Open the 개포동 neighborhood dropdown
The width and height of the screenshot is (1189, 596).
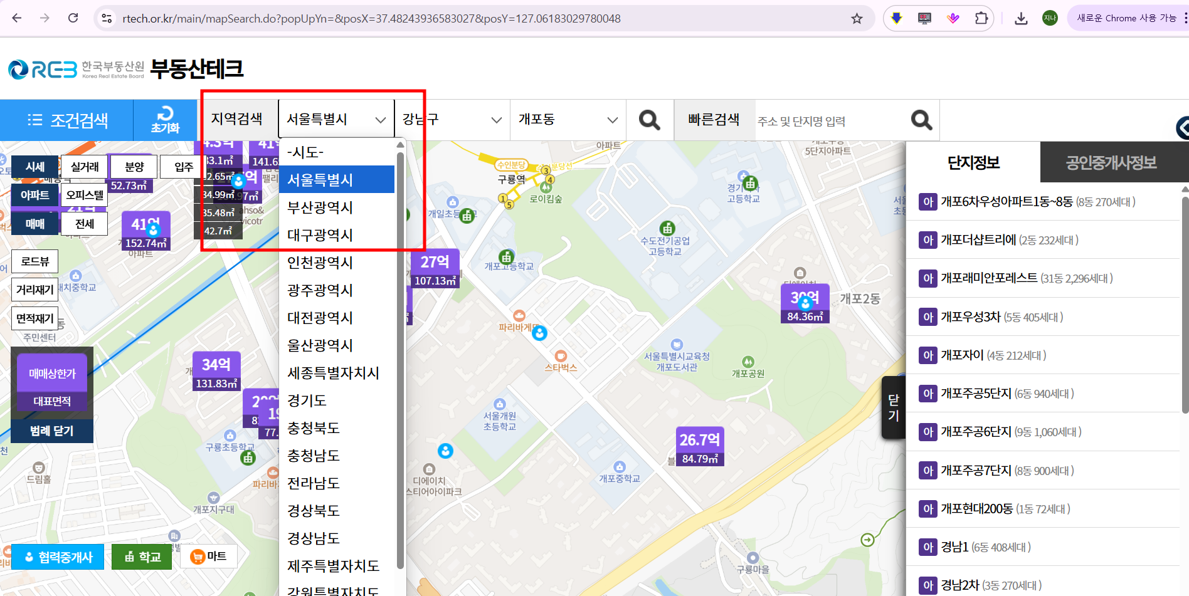pyautogui.click(x=568, y=119)
